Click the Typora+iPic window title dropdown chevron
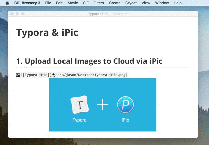 pyautogui.click(x=126, y=14)
